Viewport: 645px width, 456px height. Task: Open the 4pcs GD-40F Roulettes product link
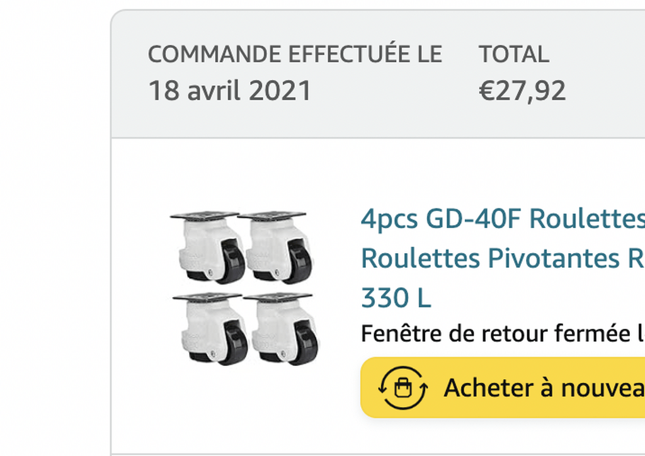tap(503, 219)
